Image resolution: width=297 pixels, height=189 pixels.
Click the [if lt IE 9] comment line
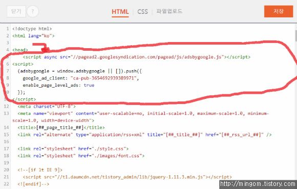click(40, 170)
